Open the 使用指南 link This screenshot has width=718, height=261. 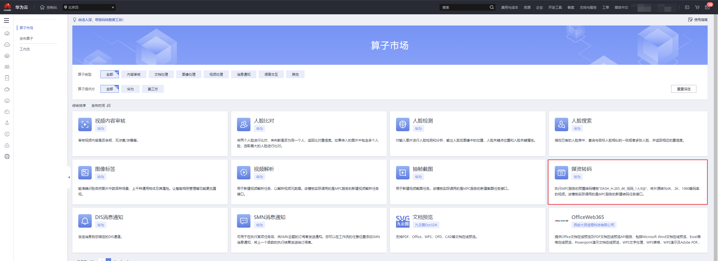pos(698,20)
